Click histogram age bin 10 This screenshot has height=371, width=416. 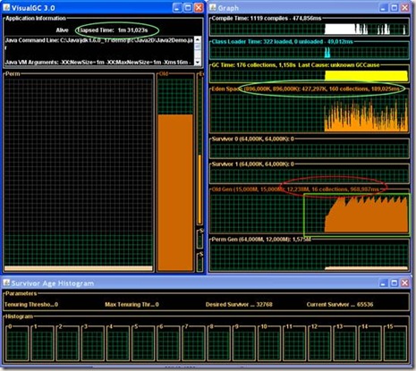(x=268, y=343)
